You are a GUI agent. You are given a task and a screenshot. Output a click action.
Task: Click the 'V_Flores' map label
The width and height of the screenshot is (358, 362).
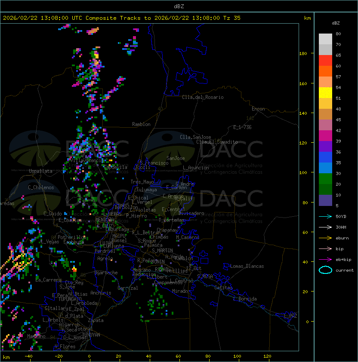coord(65,347)
